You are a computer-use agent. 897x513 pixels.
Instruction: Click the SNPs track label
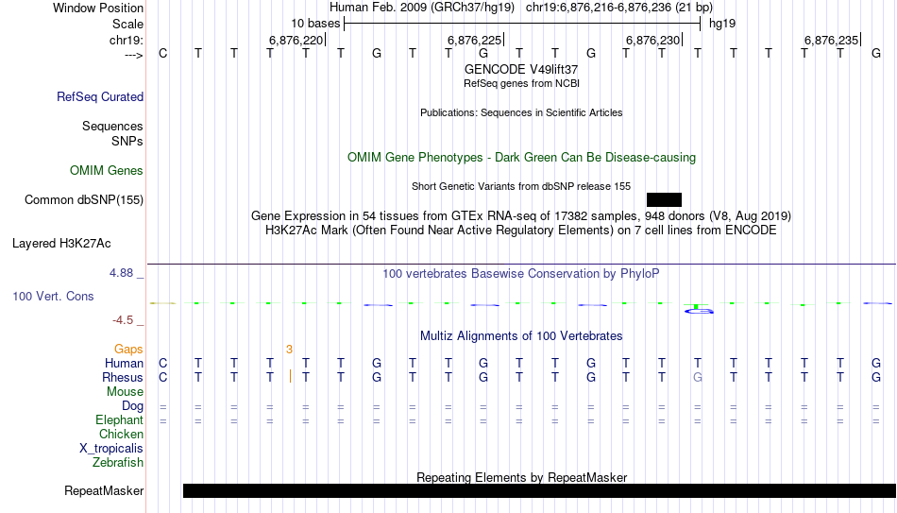(x=127, y=141)
